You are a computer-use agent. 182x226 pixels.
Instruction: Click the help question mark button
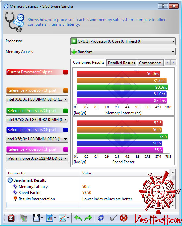coord(163,6)
